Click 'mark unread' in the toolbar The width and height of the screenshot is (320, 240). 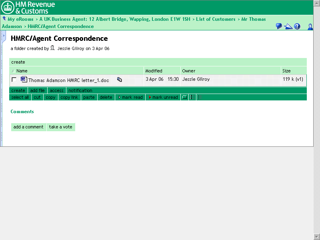tap(163, 97)
